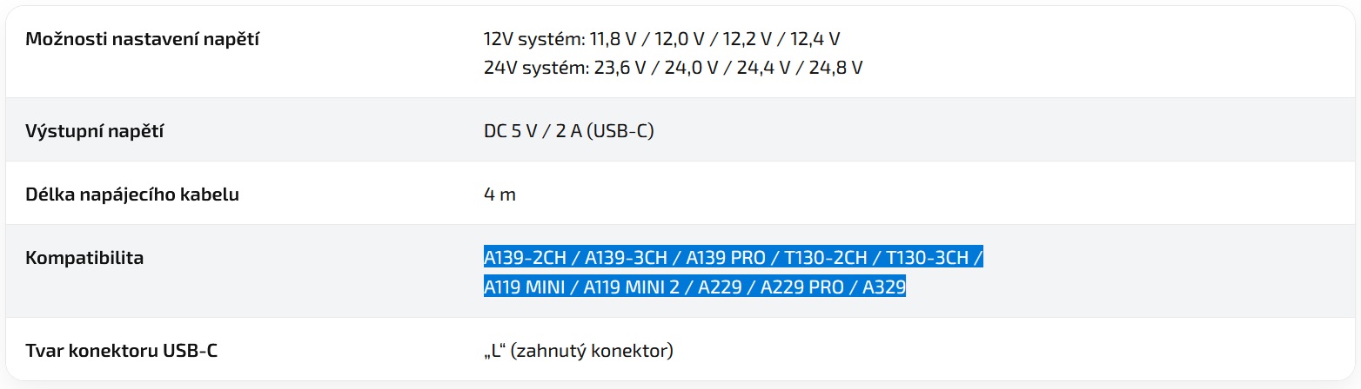Click the 'Kompatibilita' row label
The height and width of the screenshot is (389, 1361).
click(84, 258)
